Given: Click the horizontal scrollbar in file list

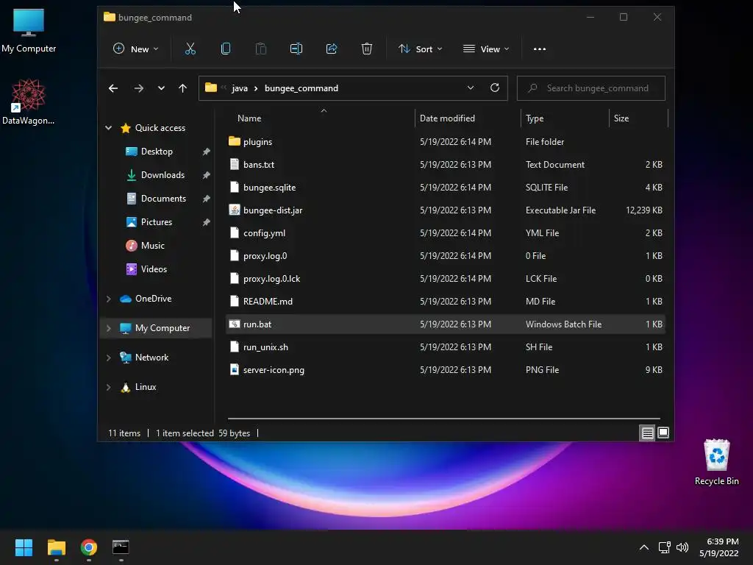Looking at the screenshot, I should tap(443, 419).
